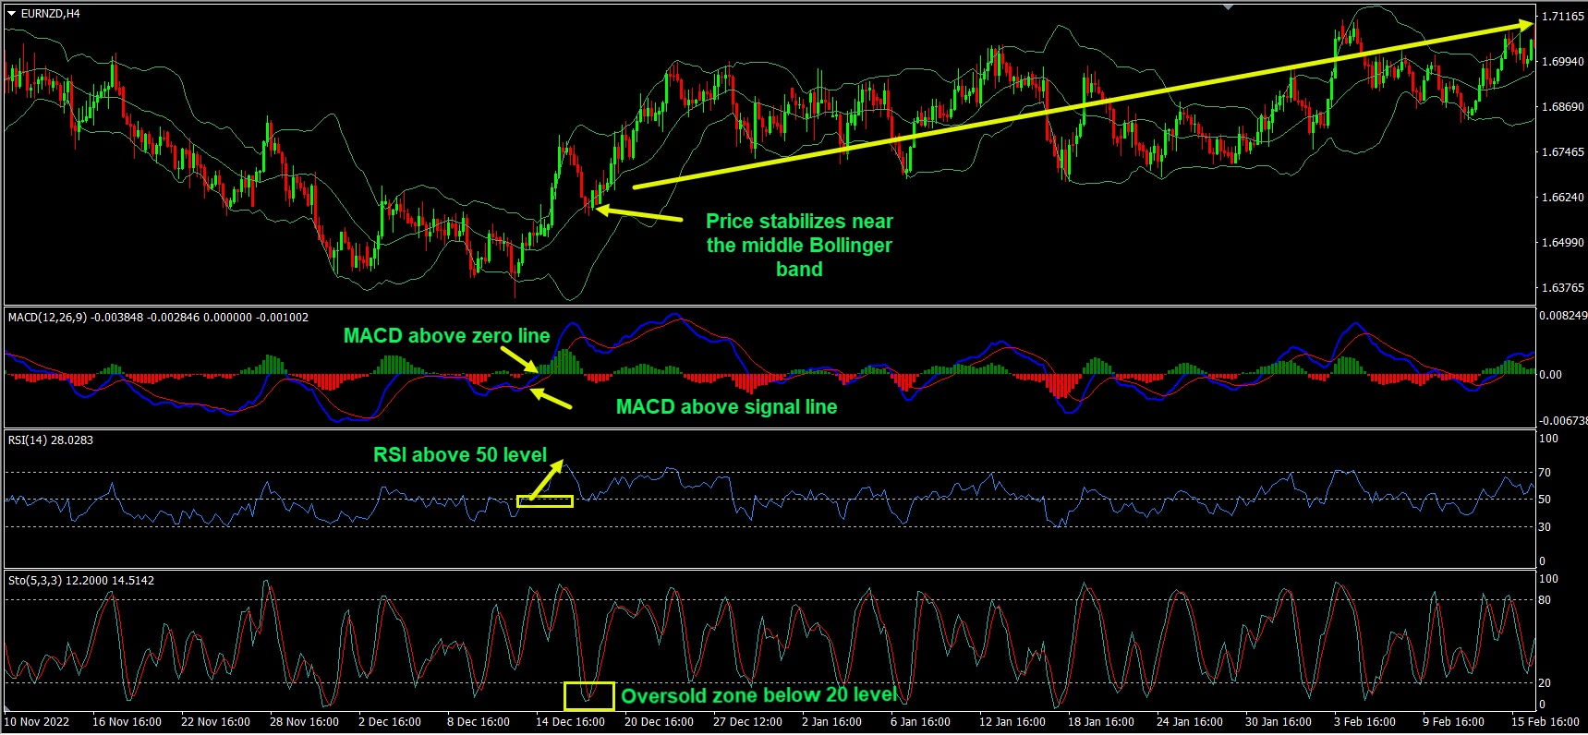The image size is (1588, 735).
Task: Click the Sto(5,3,3) indicator label
Action: [x=35, y=581]
